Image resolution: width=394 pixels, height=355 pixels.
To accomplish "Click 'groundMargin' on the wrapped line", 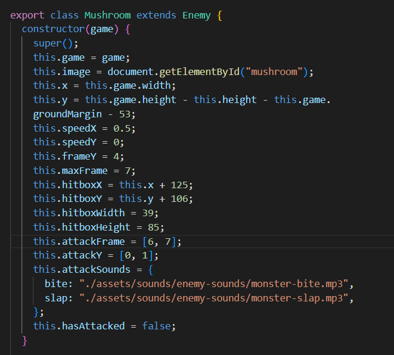I will click(67, 114).
